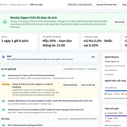The height and width of the screenshot is (127, 127).
Task: Click the Web globe icon
Action: tap(3, 57)
